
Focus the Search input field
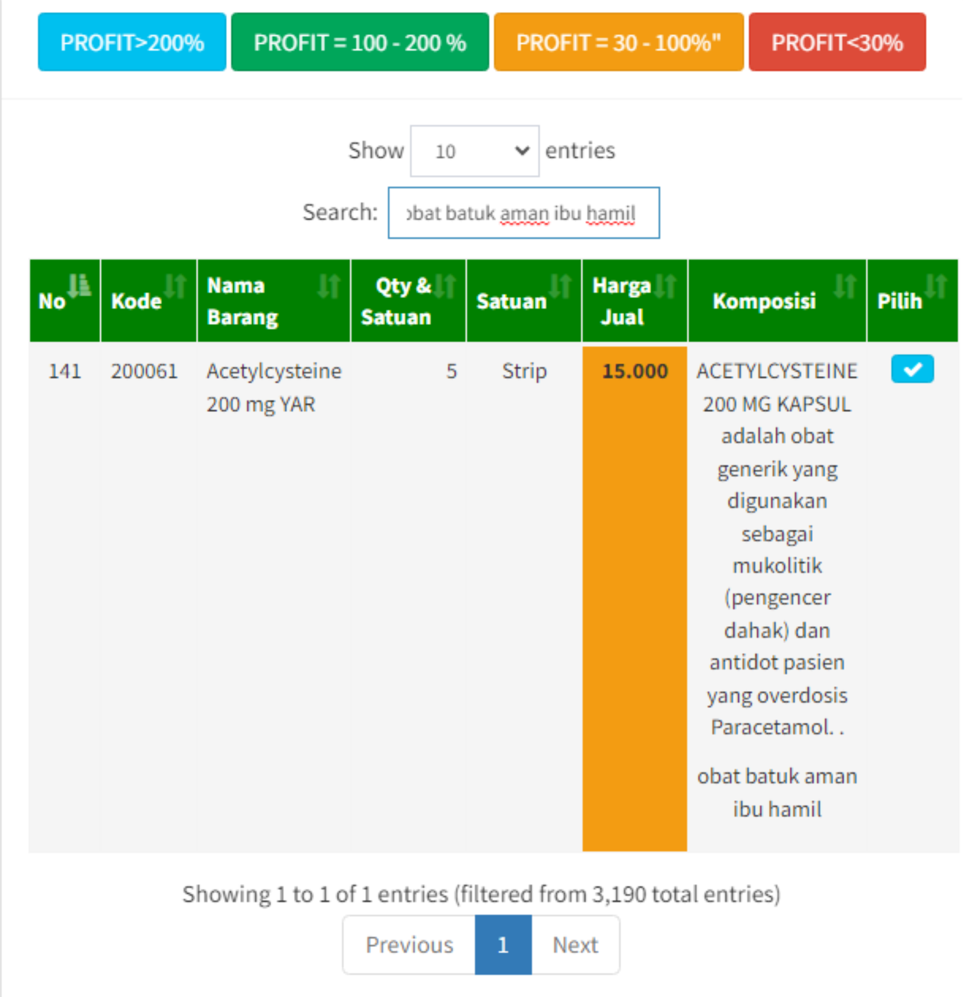[x=524, y=213]
